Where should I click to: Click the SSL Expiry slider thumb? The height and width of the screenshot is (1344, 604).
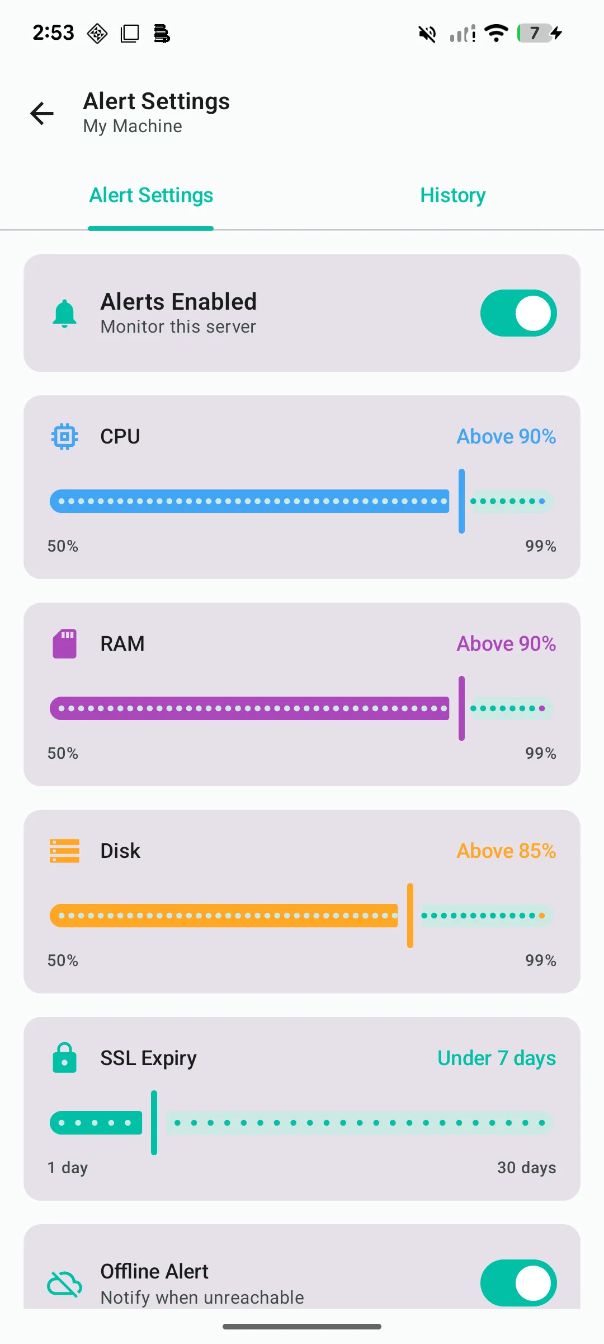[x=153, y=1122]
